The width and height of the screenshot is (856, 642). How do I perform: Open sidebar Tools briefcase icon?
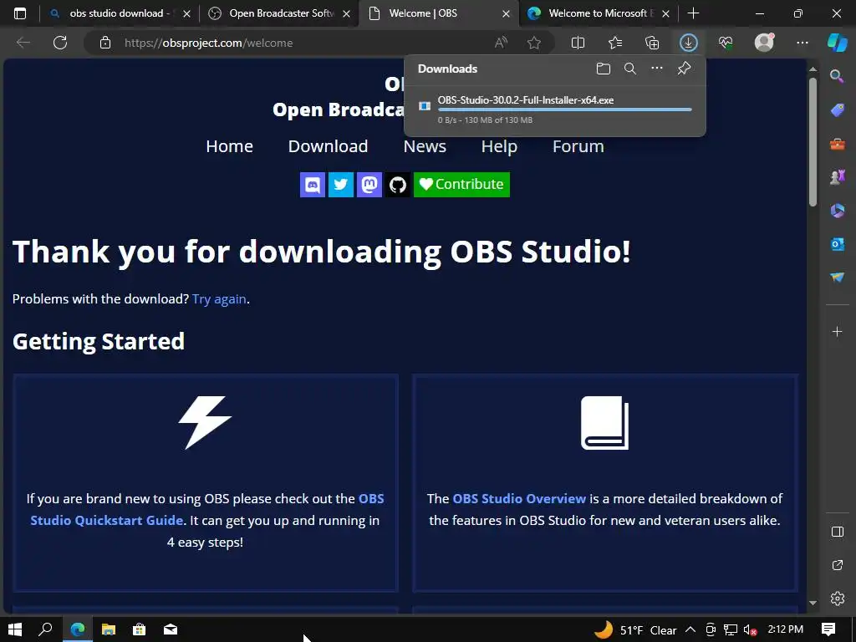click(837, 144)
